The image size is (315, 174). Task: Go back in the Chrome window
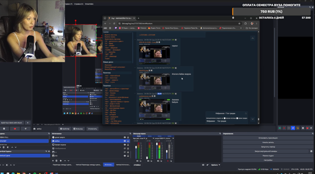(x=105, y=23)
